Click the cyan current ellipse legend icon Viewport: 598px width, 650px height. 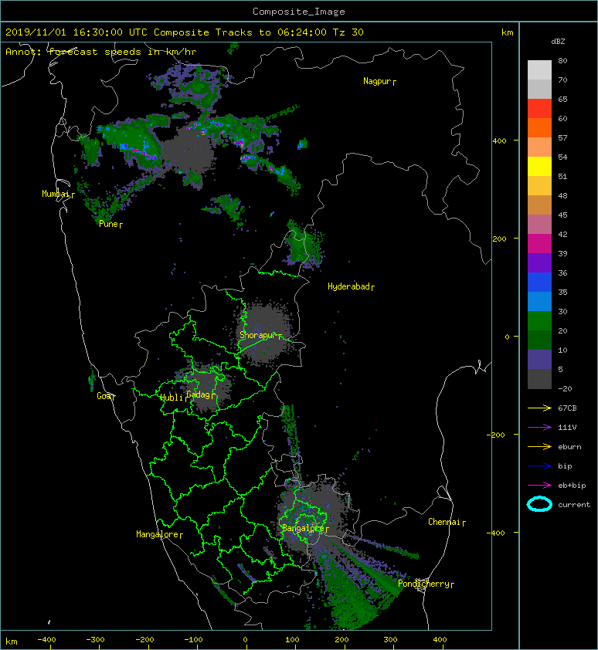(539, 504)
